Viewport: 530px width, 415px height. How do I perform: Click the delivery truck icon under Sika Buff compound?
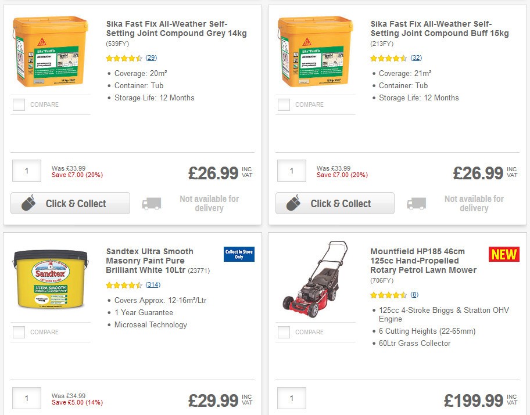416,203
